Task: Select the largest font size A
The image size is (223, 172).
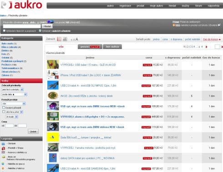Action: point(76,39)
